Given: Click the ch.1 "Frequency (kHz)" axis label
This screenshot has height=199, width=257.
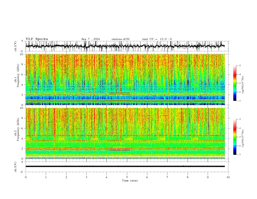Looking at the screenshot, I should coord(18,75).
